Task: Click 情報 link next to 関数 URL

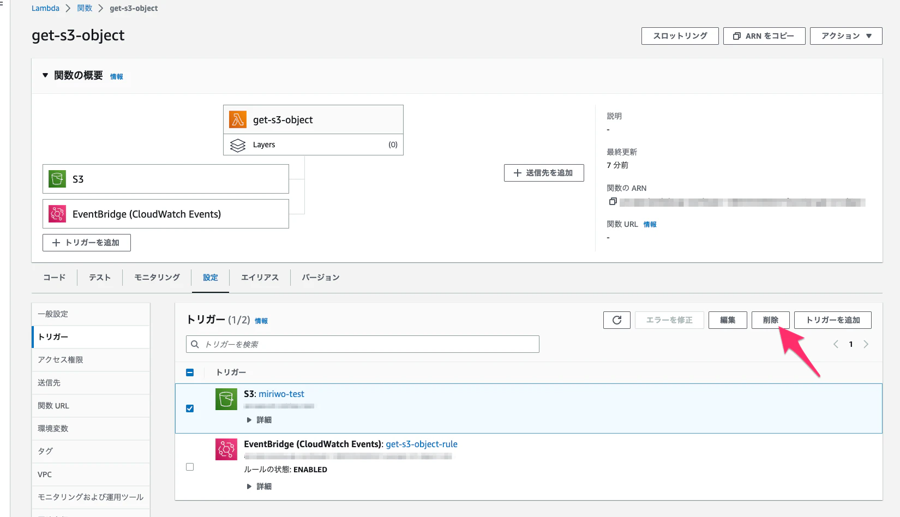Action: pyautogui.click(x=650, y=225)
